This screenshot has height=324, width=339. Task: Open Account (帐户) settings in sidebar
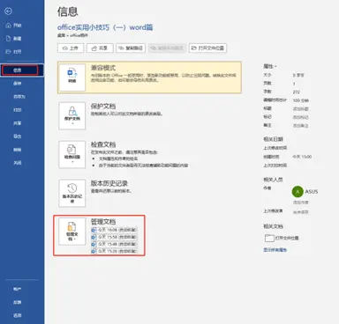(18, 289)
